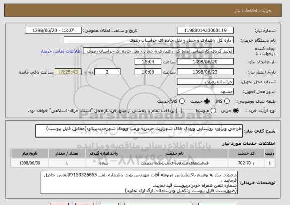
Task: Click the validity time field 10:00
Action: (x=148, y=72)
